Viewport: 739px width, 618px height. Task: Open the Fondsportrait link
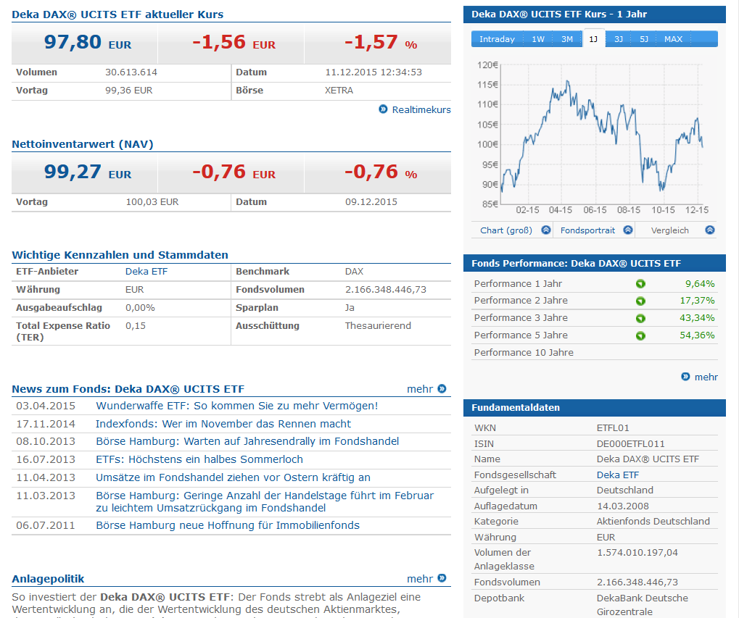pyautogui.click(x=587, y=230)
